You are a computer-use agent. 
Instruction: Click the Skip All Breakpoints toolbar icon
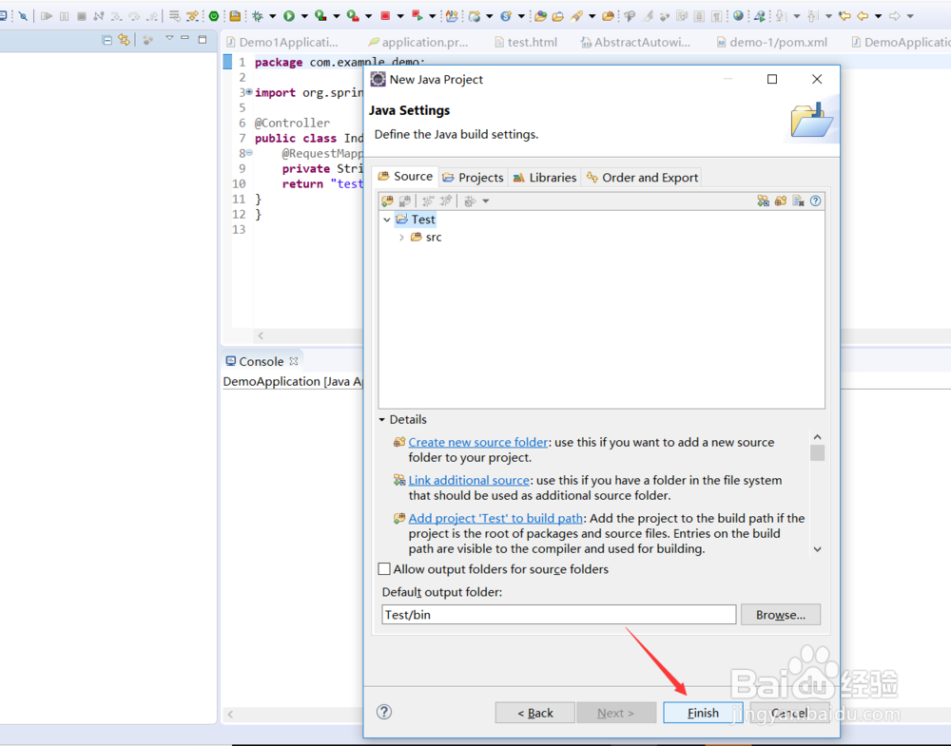[23, 16]
